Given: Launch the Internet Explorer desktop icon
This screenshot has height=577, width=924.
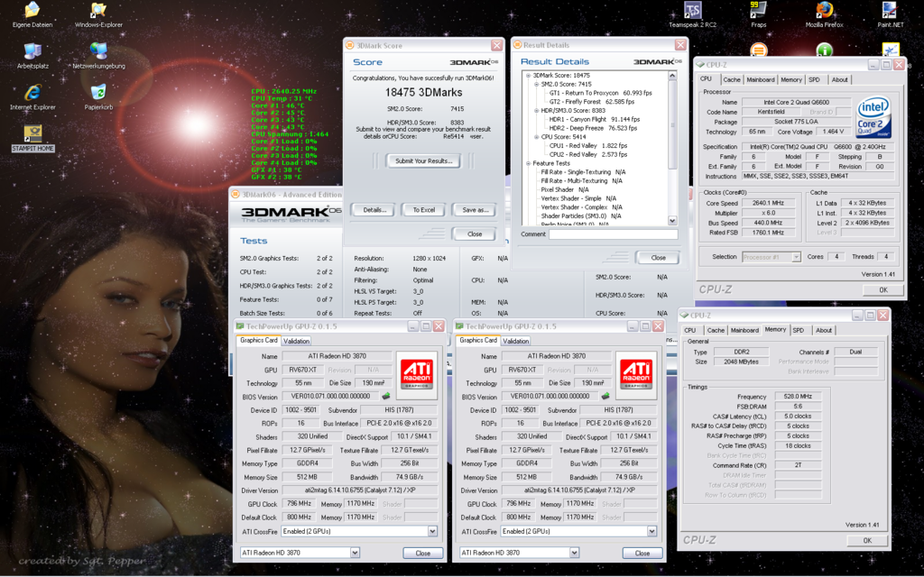Looking at the screenshot, I should point(32,97).
